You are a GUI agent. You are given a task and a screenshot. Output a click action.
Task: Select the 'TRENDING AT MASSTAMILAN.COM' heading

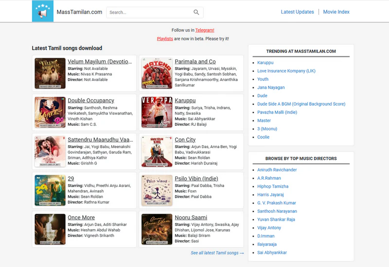point(301,51)
